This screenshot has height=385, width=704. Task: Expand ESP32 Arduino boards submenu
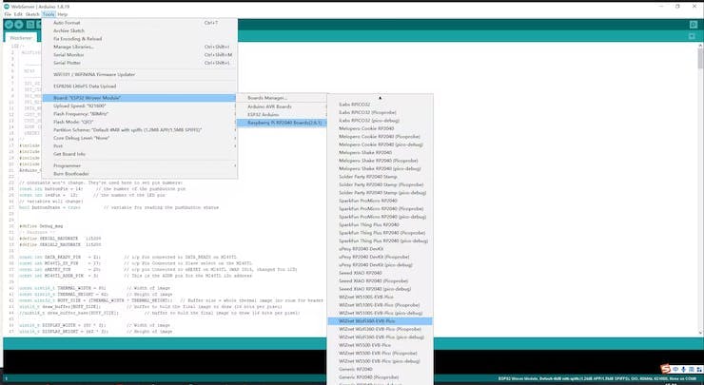coord(282,115)
